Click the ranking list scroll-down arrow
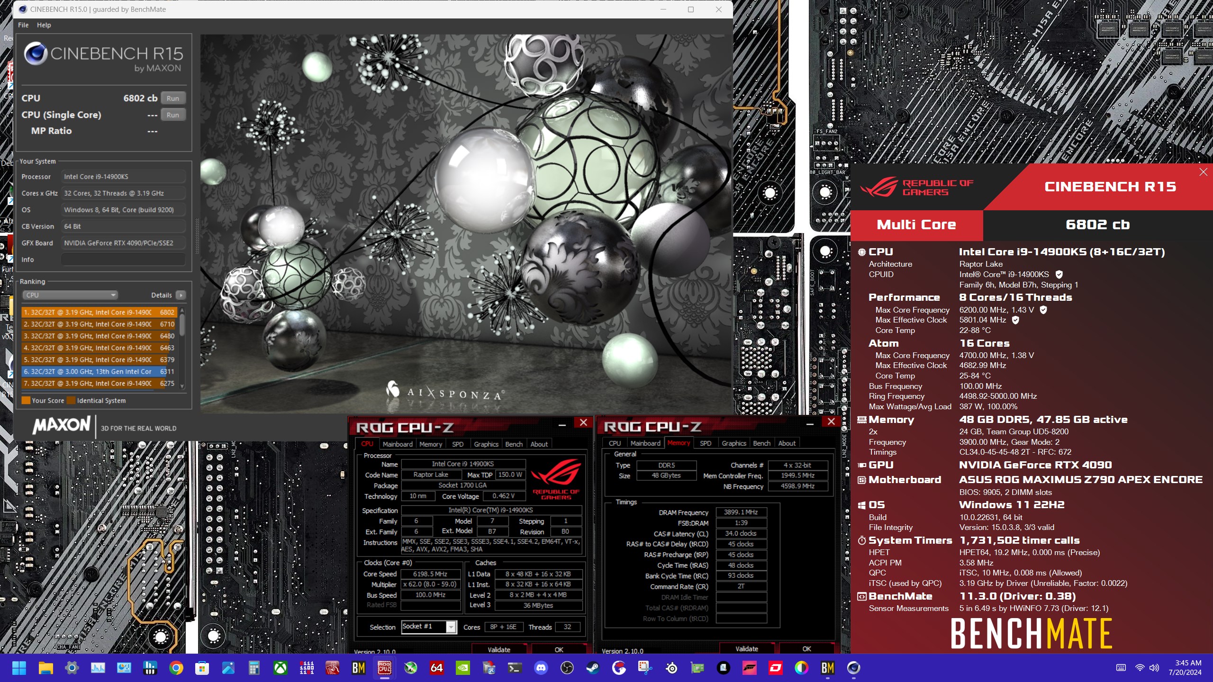Viewport: 1213px width, 682px height. point(182,386)
